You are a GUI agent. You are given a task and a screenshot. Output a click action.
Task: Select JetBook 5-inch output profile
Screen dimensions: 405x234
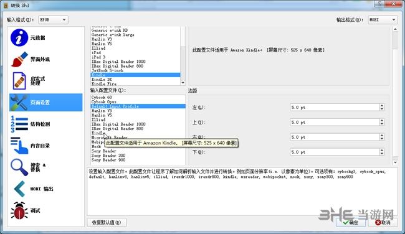click(135, 70)
